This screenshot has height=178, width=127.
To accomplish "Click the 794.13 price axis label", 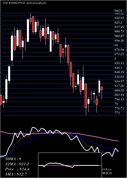I will pos(119,99).
